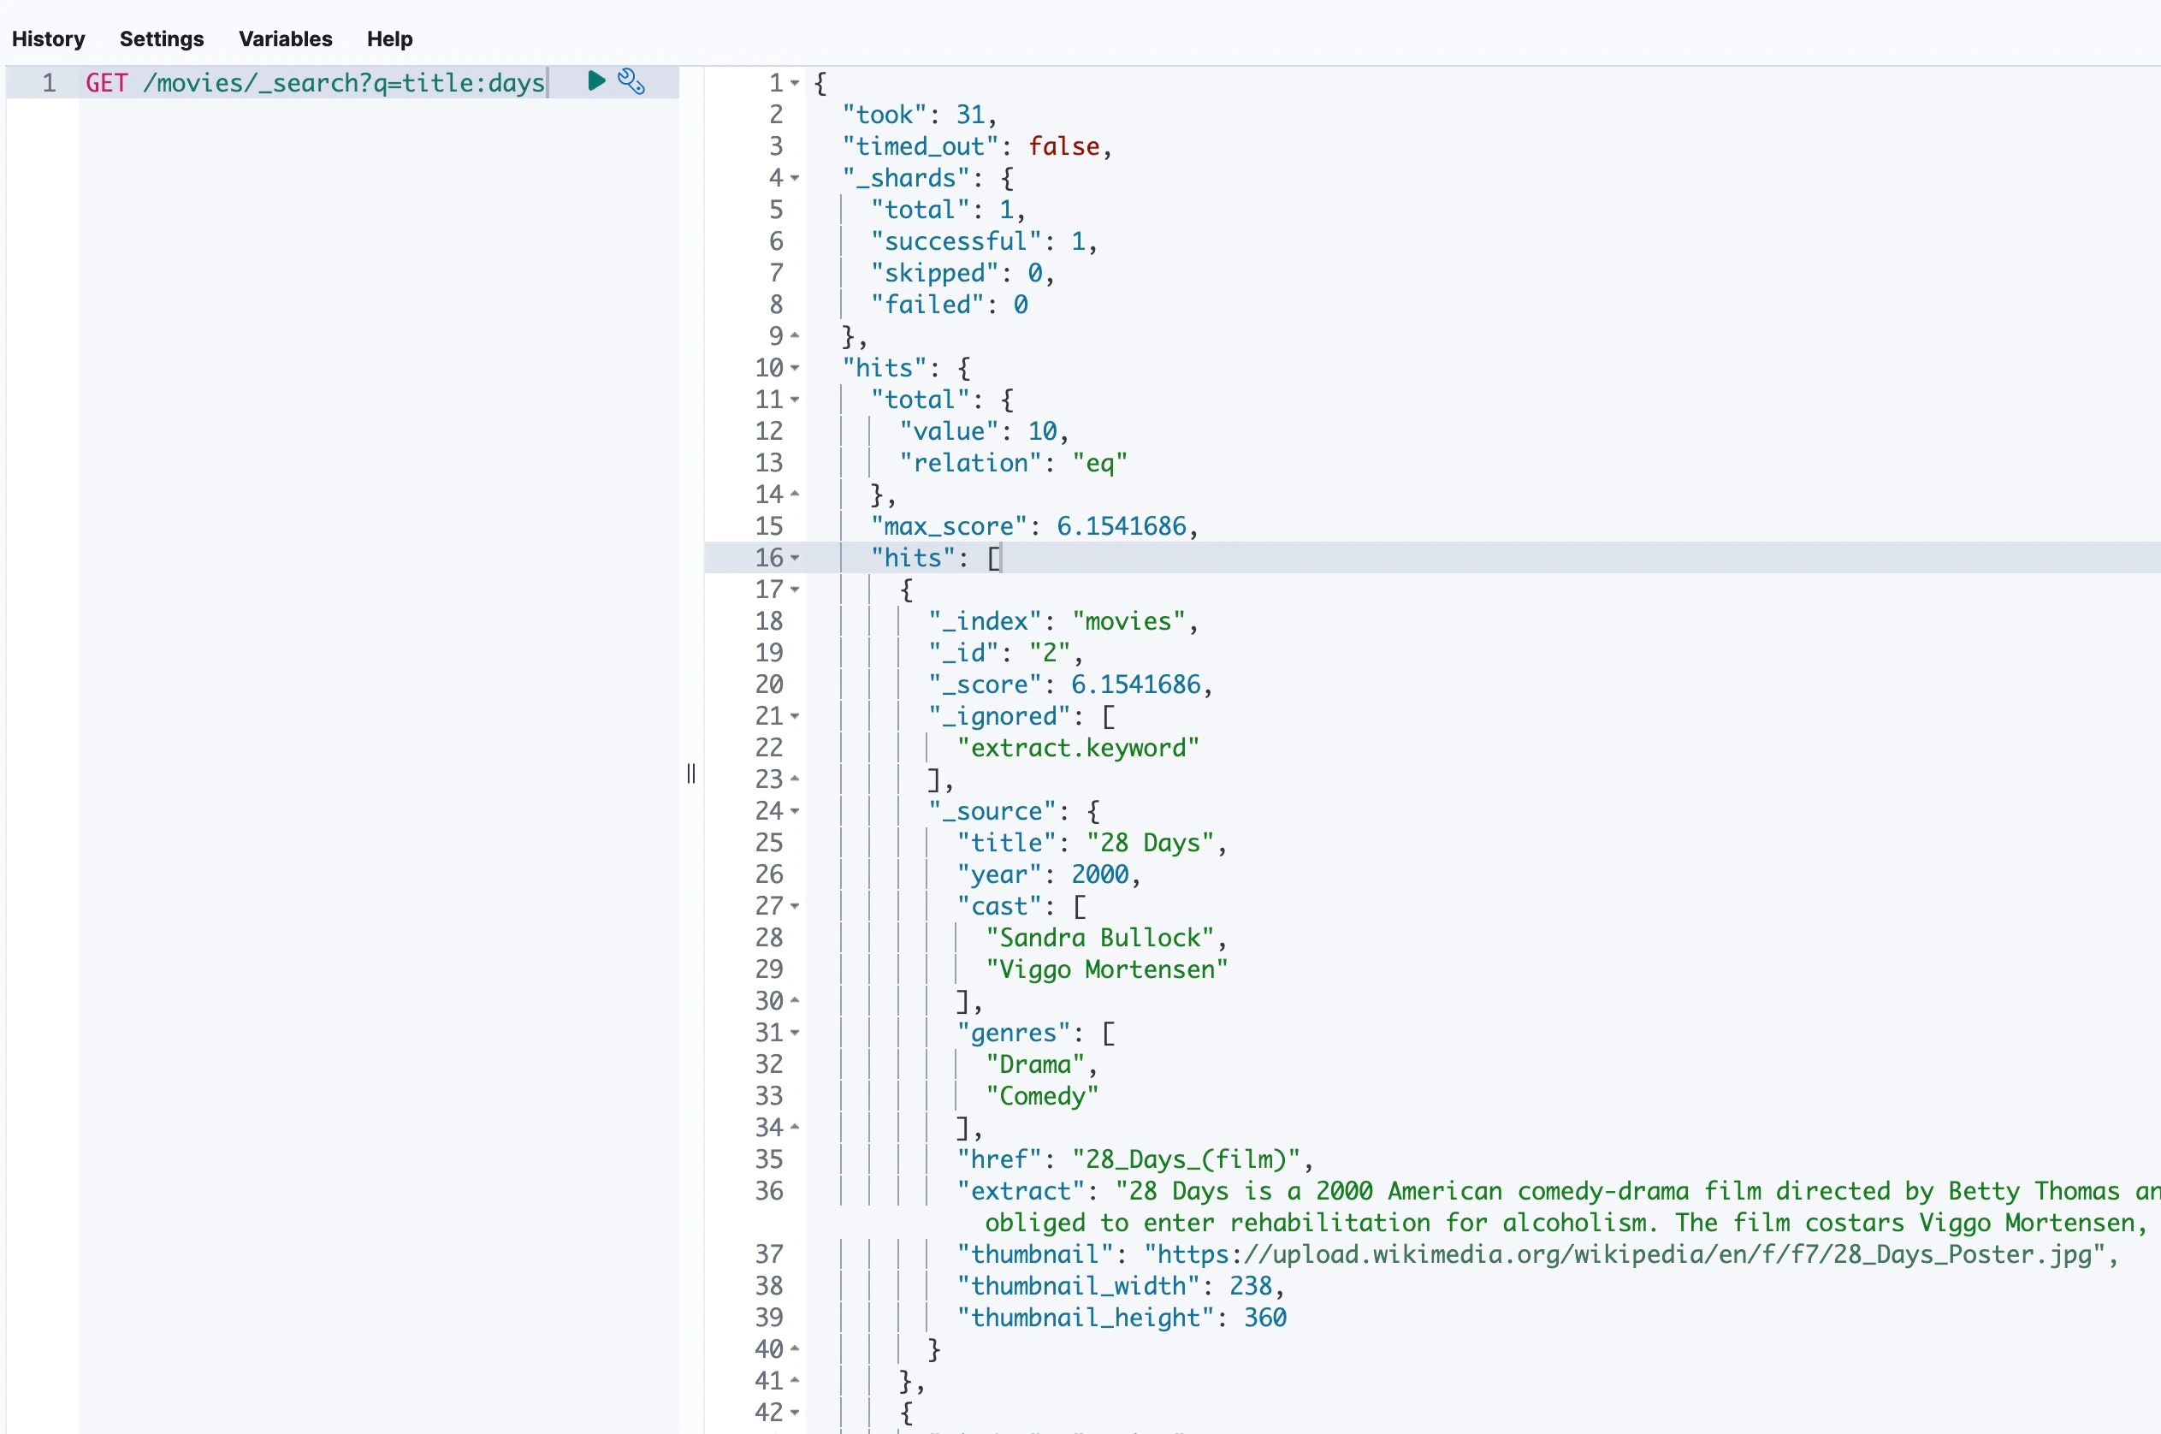Collapse the _shards block on line 4
This screenshot has height=1434, width=2161.
795,178
